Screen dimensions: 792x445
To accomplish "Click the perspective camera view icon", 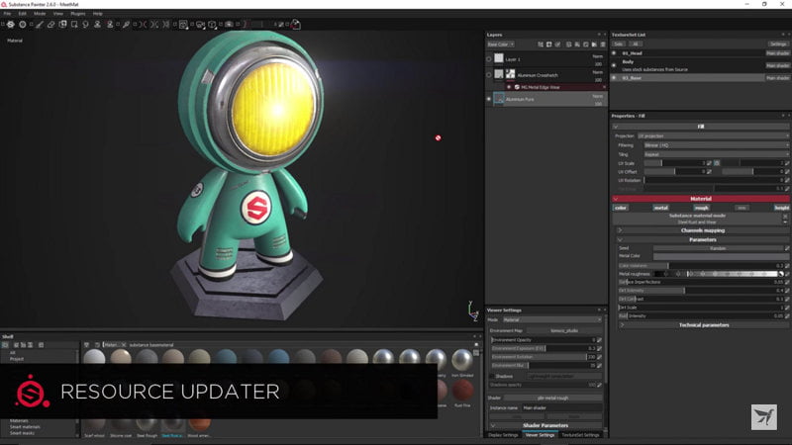I will pyautogui.click(x=200, y=24).
